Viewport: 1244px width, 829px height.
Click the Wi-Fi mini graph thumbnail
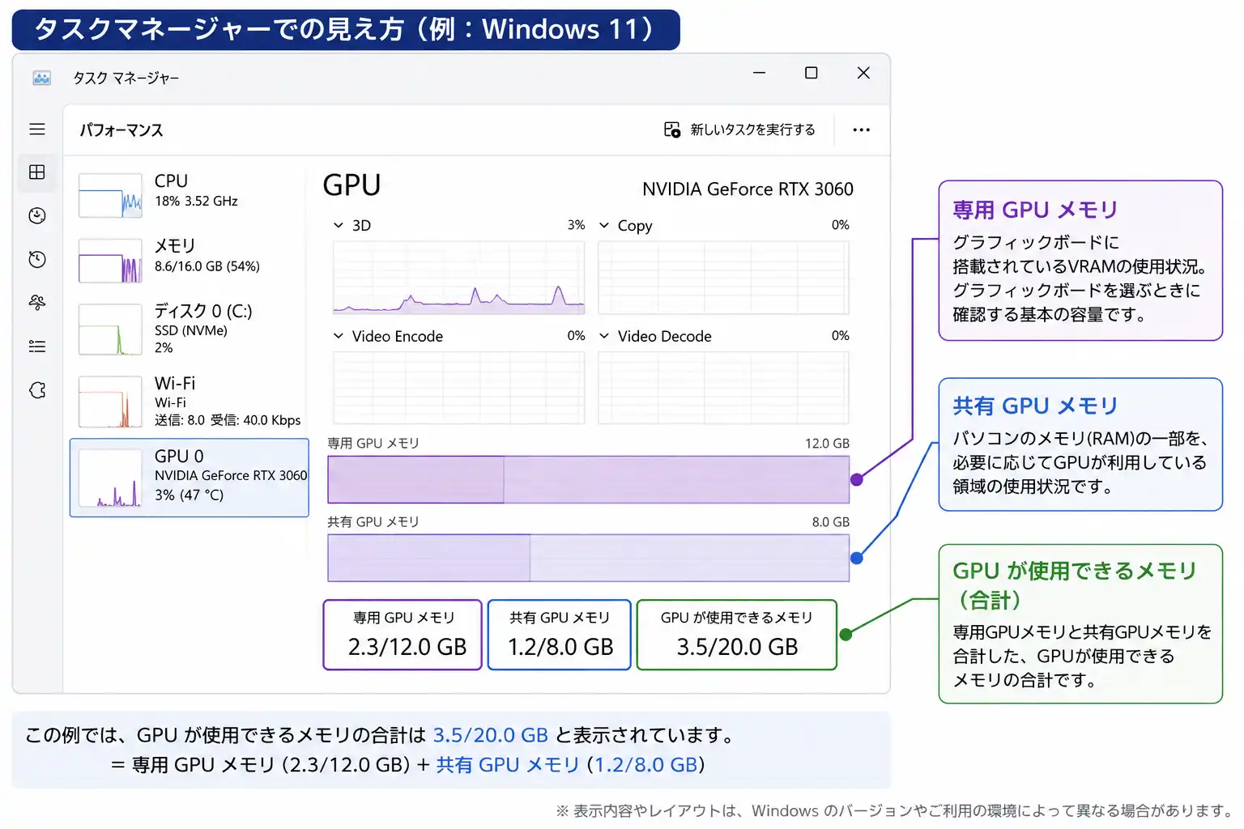point(110,402)
